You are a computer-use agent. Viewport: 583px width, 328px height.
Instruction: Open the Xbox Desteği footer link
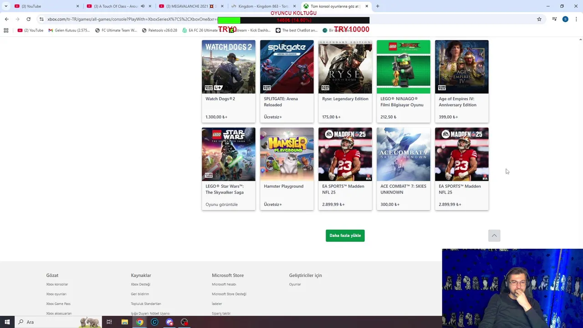[x=140, y=284]
